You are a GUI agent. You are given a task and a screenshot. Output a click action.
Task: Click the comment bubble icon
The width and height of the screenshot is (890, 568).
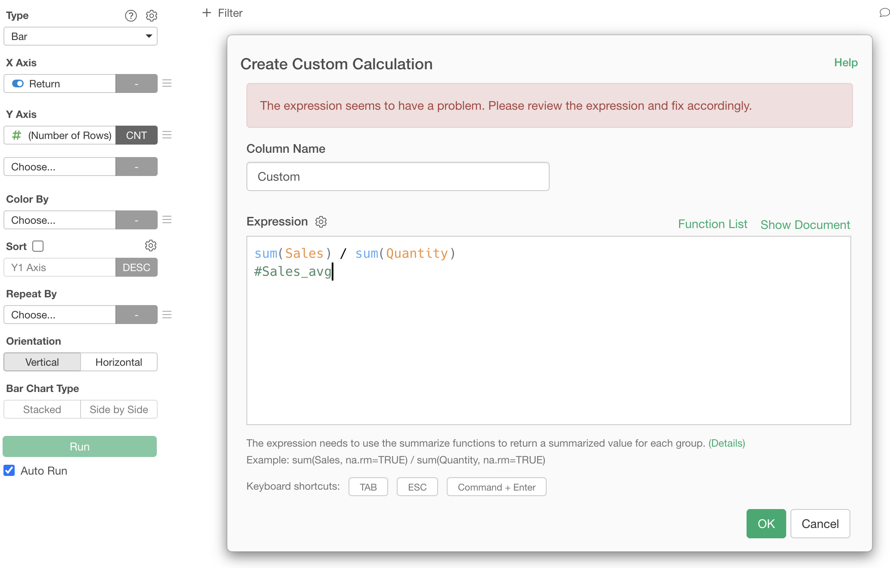[x=884, y=12]
